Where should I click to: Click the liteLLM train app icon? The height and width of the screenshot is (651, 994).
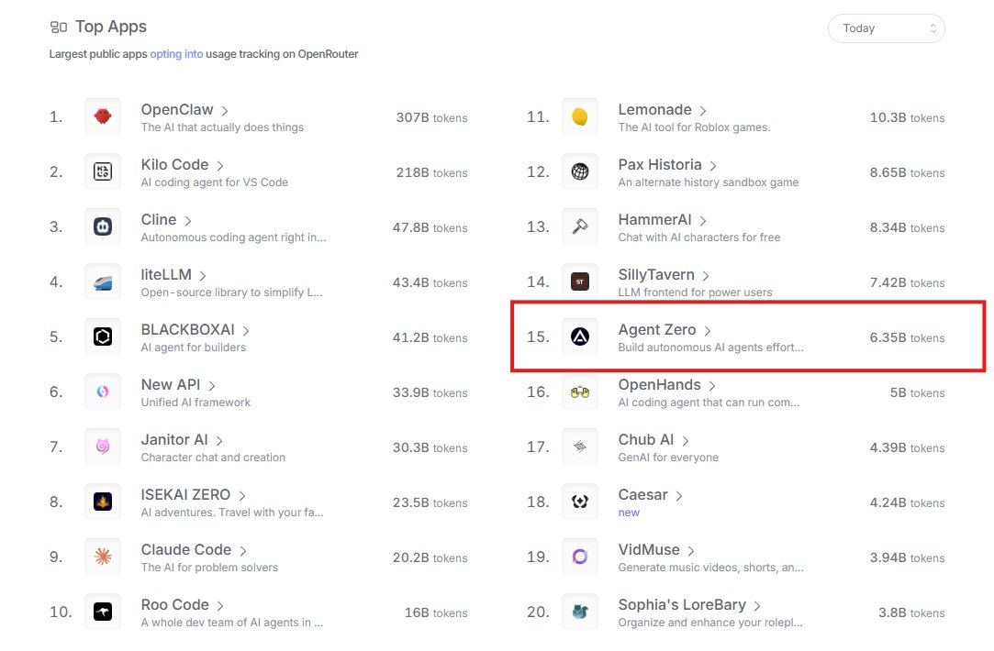tap(103, 281)
